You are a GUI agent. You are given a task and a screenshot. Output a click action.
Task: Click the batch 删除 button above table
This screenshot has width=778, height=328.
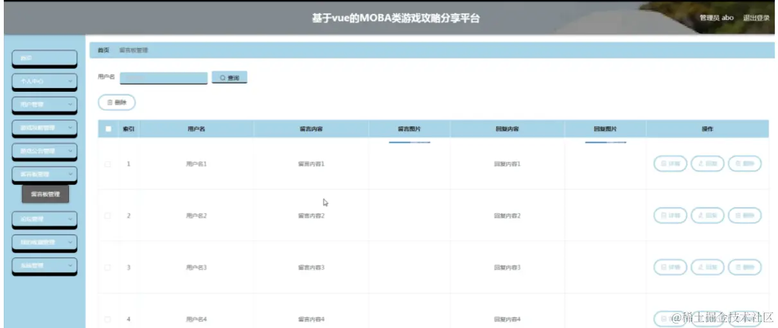116,102
